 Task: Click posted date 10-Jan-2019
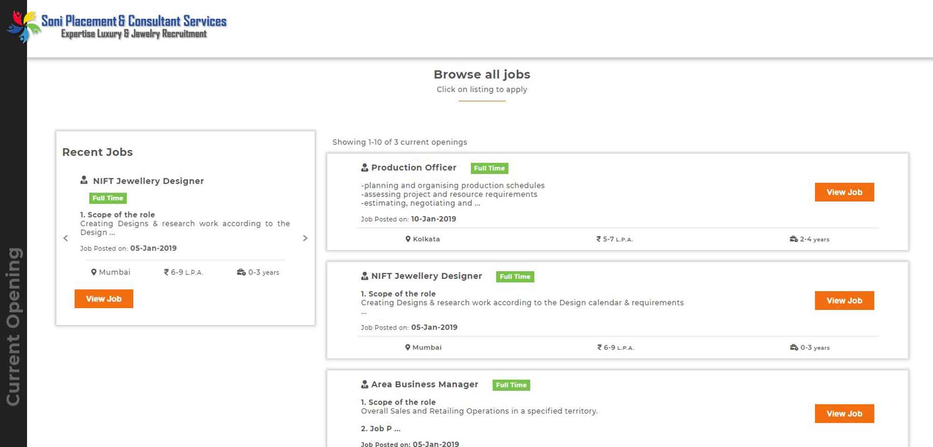(434, 219)
